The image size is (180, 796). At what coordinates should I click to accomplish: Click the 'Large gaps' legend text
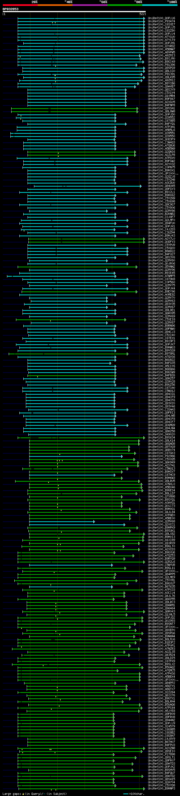coord(12,793)
